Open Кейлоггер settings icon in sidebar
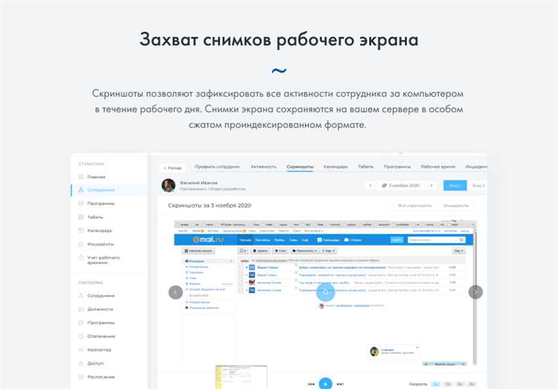This screenshot has height=389, width=558. (81, 350)
